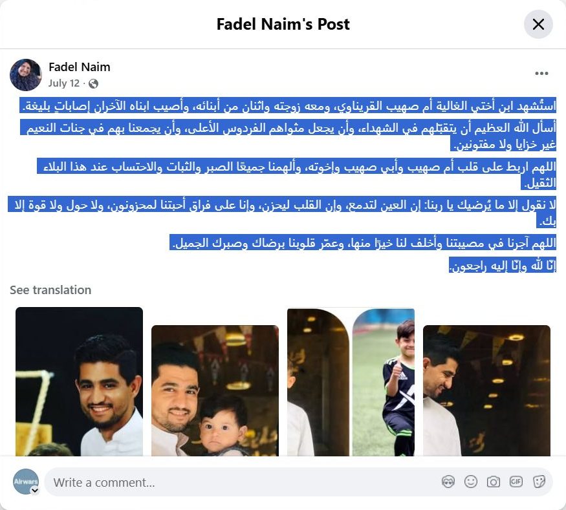The height and width of the screenshot is (510, 566).
Task: Close the Fadel Naim's Post dialog
Action: tap(538, 25)
